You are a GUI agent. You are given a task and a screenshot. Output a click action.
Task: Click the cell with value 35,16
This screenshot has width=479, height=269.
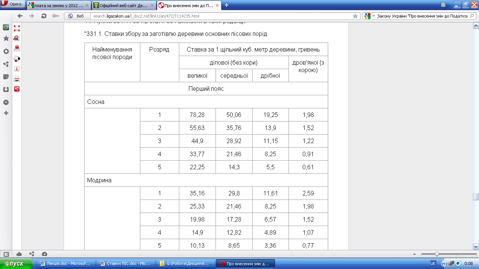[197, 193]
